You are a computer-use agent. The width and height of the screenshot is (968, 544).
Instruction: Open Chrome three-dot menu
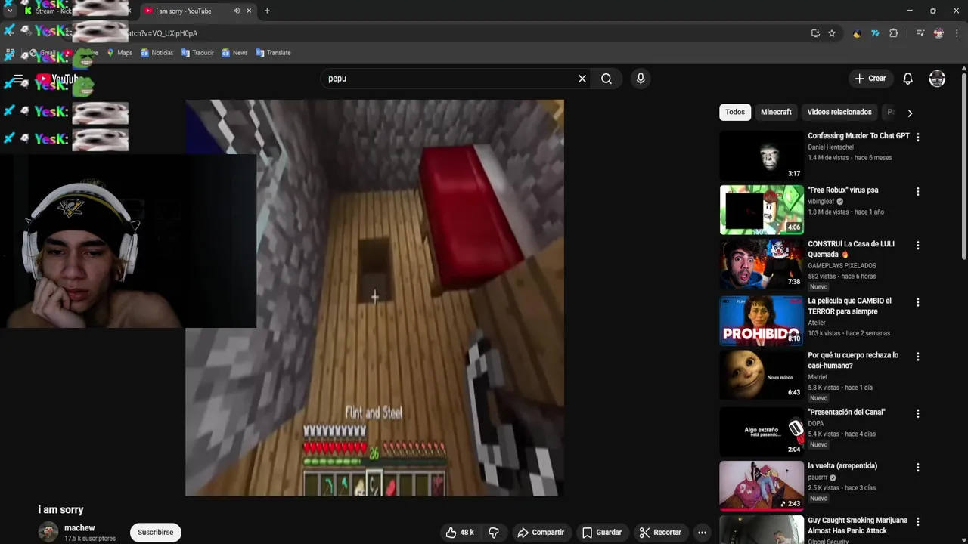957,33
